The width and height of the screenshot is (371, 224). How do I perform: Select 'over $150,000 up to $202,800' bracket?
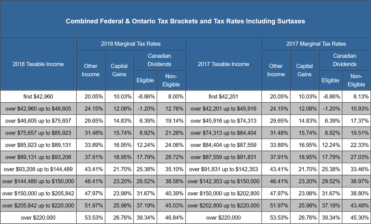pos(223,193)
